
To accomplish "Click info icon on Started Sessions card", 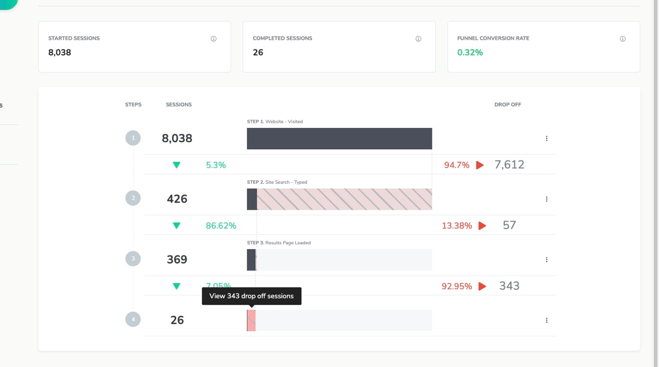I will point(214,39).
